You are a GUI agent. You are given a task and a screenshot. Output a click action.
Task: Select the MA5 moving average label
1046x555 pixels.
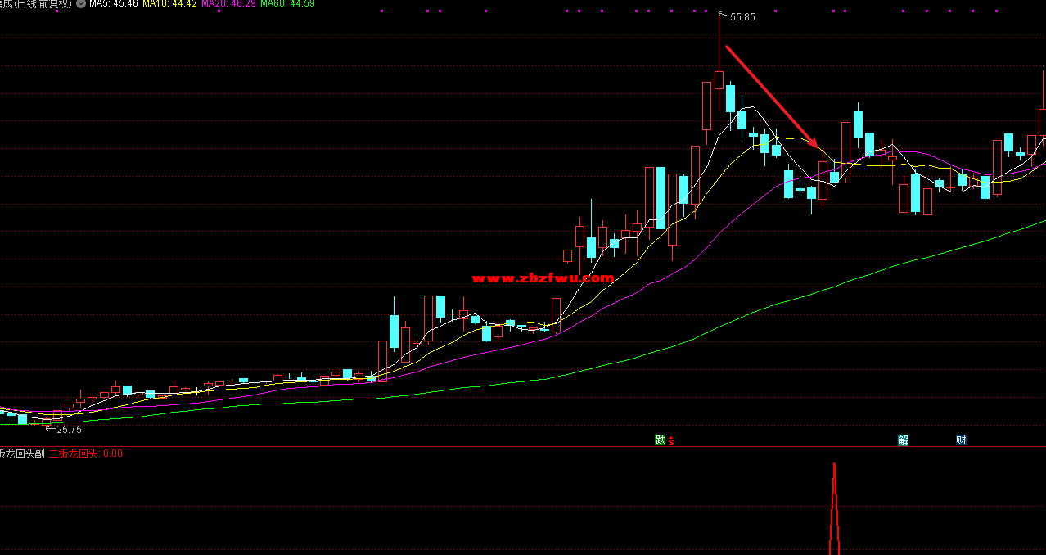[x=113, y=4]
